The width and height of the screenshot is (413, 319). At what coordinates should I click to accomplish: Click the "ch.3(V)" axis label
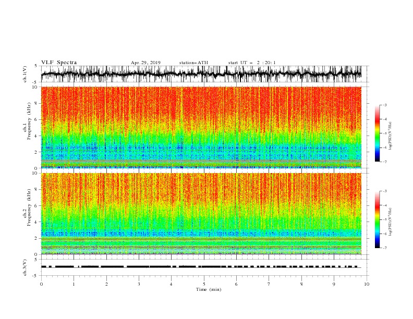25,267
